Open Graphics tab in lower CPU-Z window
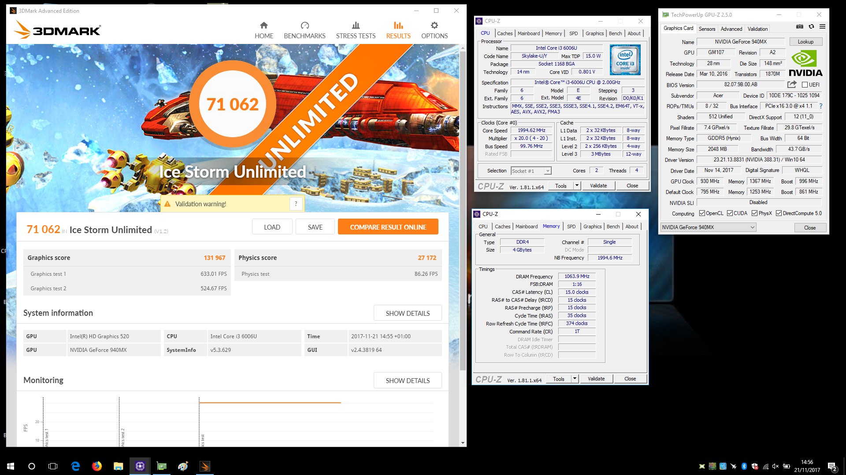Image resolution: width=846 pixels, height=475 pixels. [592, 227]
